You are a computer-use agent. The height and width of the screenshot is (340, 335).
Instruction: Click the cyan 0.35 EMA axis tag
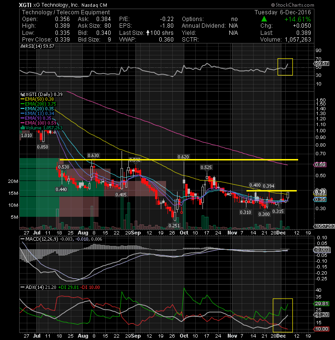pos(320,200)
